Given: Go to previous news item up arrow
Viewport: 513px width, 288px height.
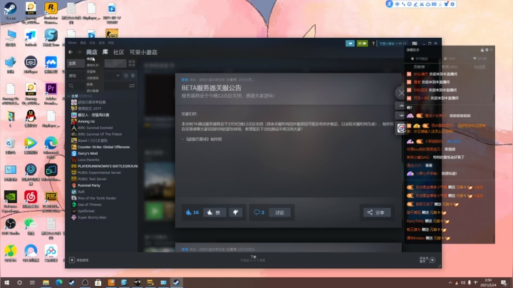Looking at the screenshot, I should [x=401, y=106].
